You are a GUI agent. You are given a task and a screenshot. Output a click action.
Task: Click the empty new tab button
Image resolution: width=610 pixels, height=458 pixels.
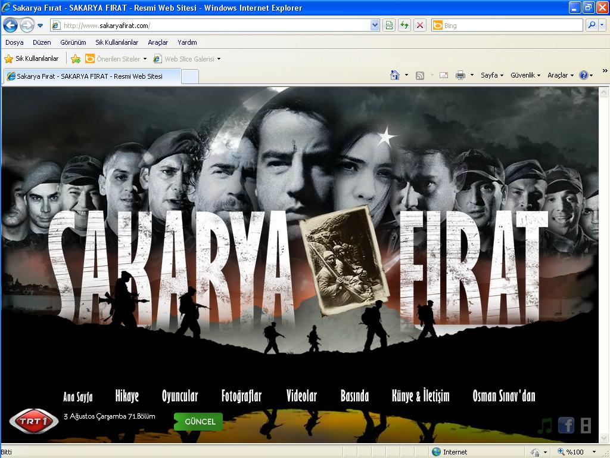(190, 76)
